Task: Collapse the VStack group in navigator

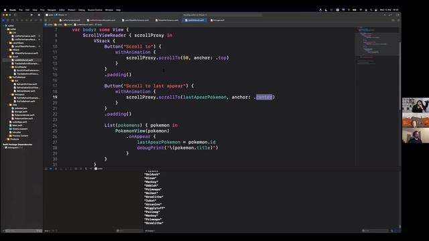Action: 9,50
